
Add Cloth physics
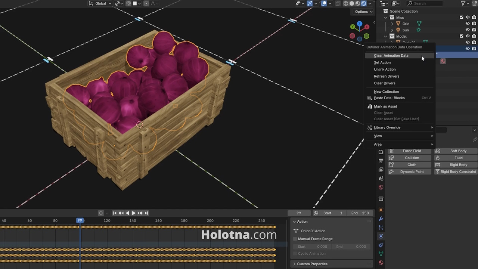click(x=409, y=165)
